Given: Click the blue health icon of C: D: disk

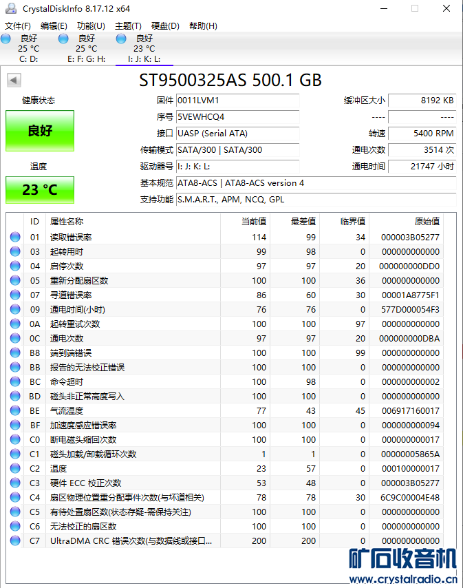Looking at the screenshot, I should [6, 39].
